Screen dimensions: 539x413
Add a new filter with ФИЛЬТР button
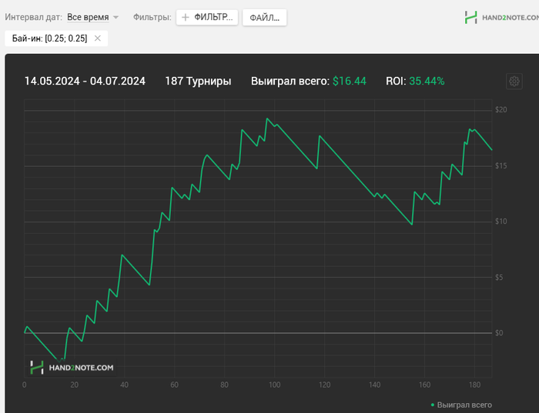pyautogui.click(x=207, y=17)
